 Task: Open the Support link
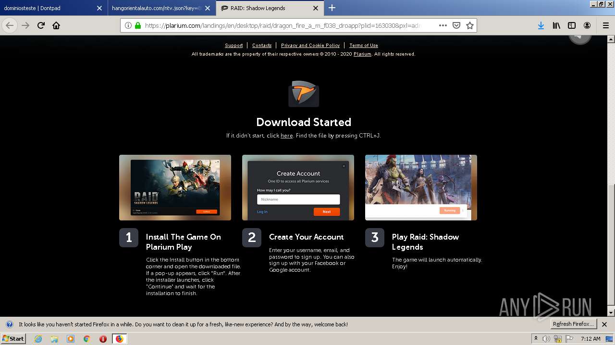pyautogui.click(x=234, y=46)
